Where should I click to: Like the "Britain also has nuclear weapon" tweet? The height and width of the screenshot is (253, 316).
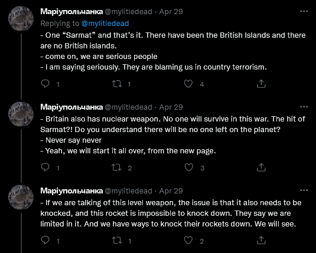pos(189,167)
